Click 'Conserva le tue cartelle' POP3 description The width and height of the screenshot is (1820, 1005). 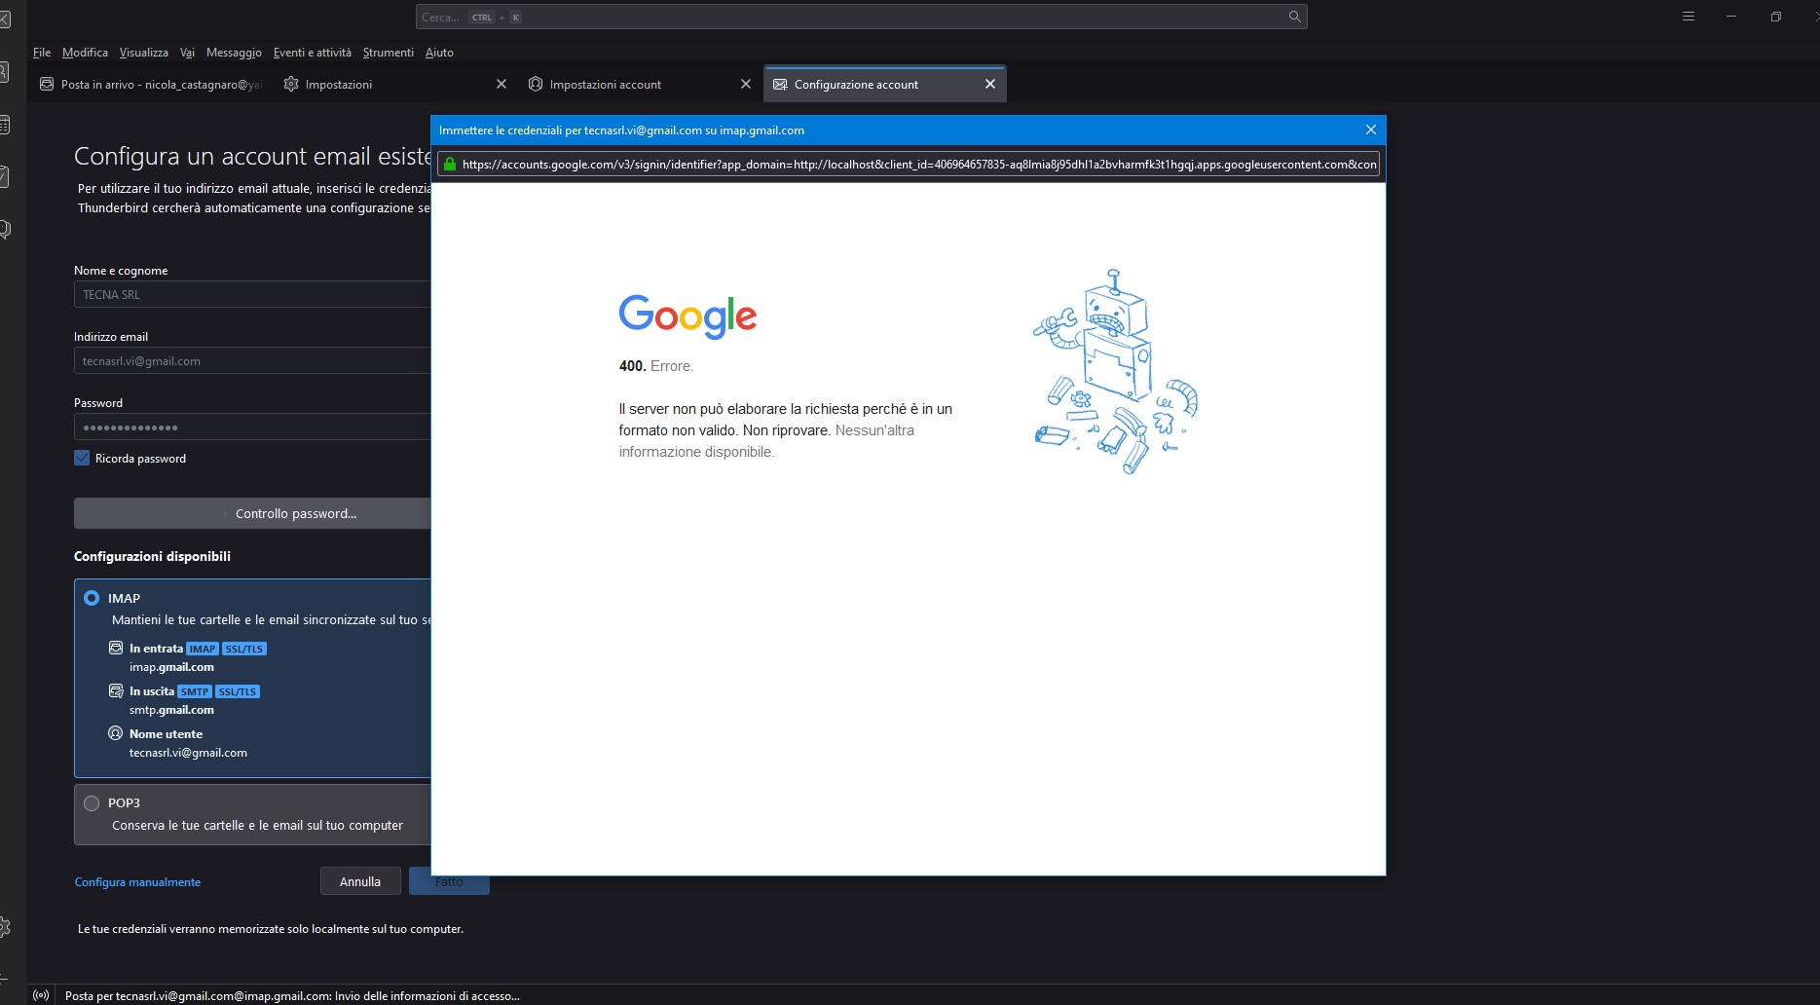[x=257, y=825]
